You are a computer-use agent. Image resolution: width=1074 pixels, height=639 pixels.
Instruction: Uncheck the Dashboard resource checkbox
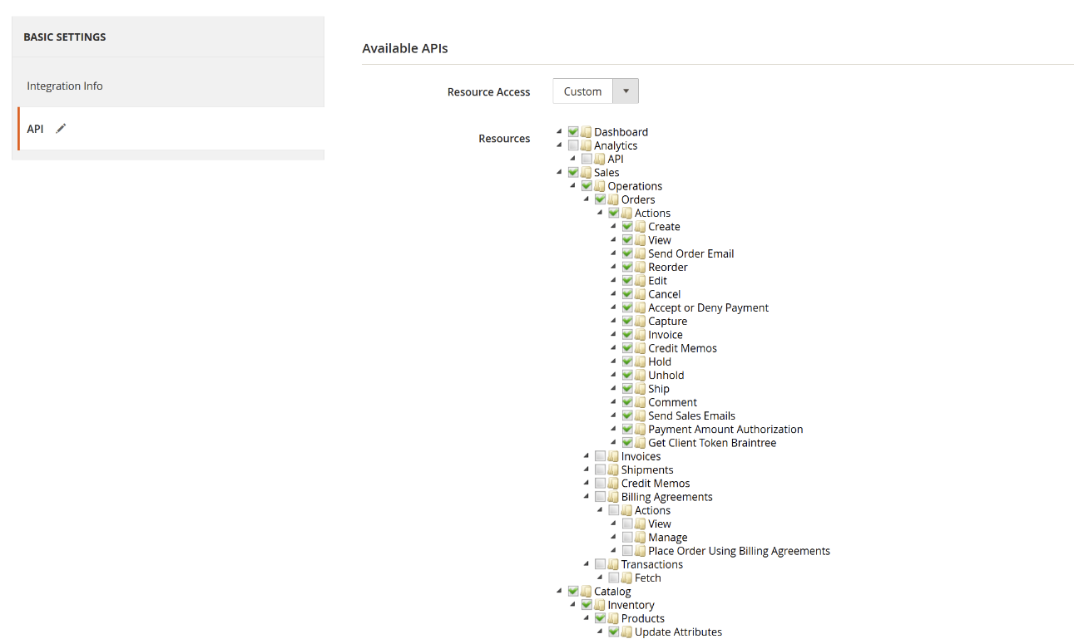(573, 132)
